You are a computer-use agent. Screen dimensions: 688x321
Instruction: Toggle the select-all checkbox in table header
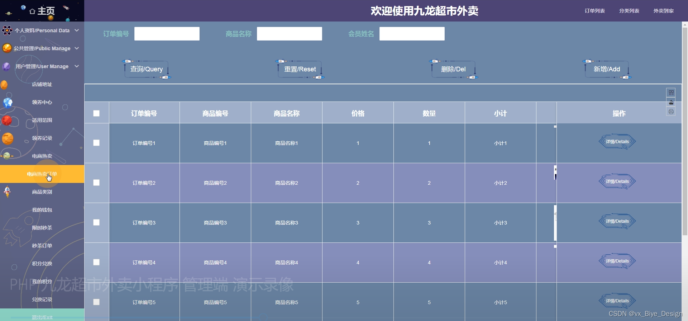[96, 113]
